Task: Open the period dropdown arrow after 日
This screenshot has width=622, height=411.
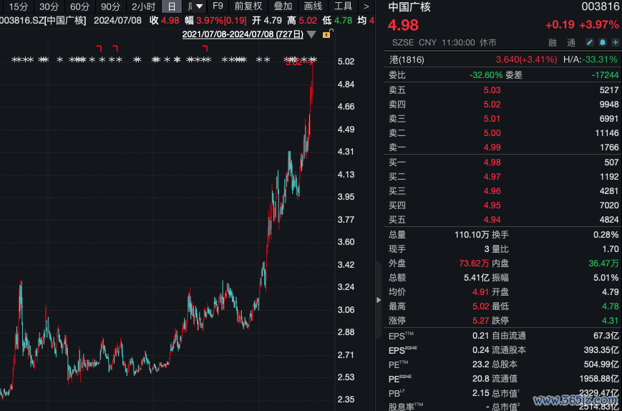Action: [200, 6]
